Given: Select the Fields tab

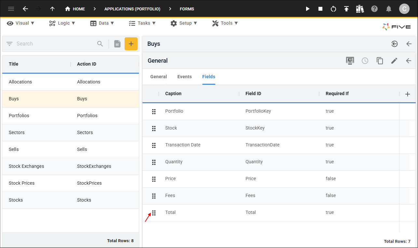Looking at the screenshot, I should coord(209,77).
